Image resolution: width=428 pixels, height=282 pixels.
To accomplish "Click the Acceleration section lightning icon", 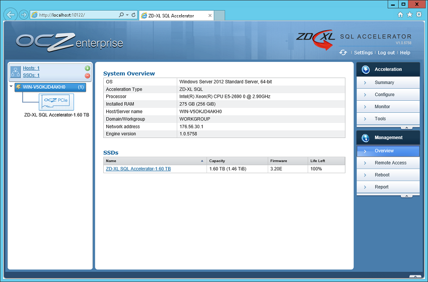I will tap(366, 69).
